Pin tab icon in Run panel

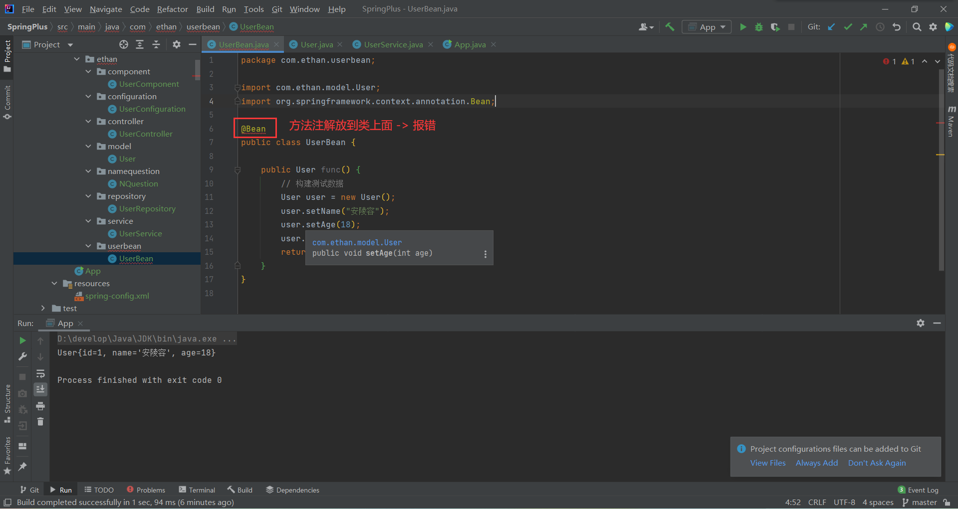[22, 467]
